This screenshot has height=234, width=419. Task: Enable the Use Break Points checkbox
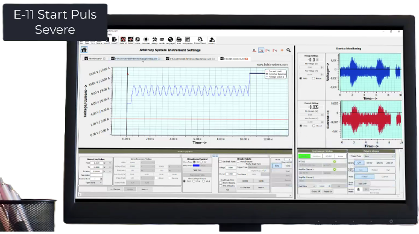pyautogui.click(x=221, y=161)
